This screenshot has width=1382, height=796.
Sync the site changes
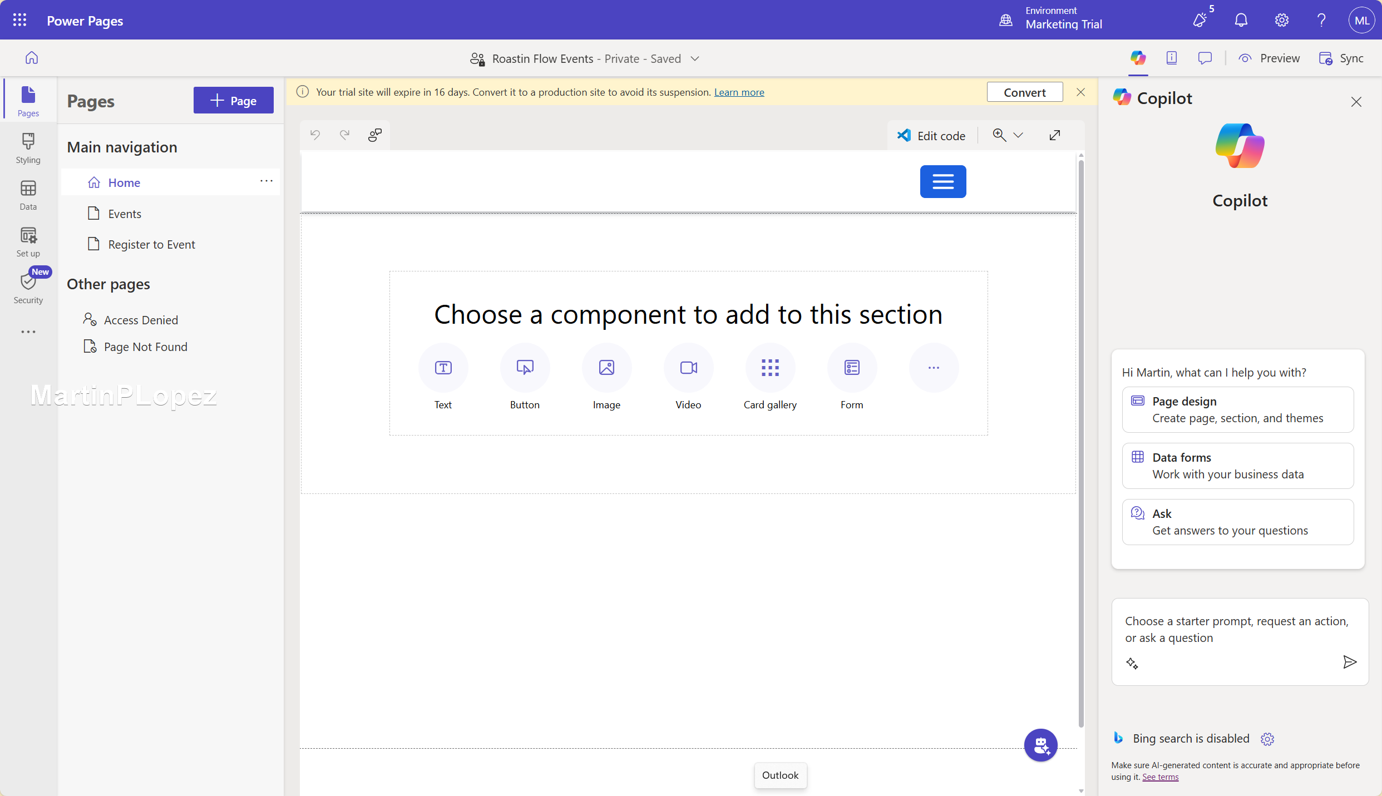tap(1341, 58)
